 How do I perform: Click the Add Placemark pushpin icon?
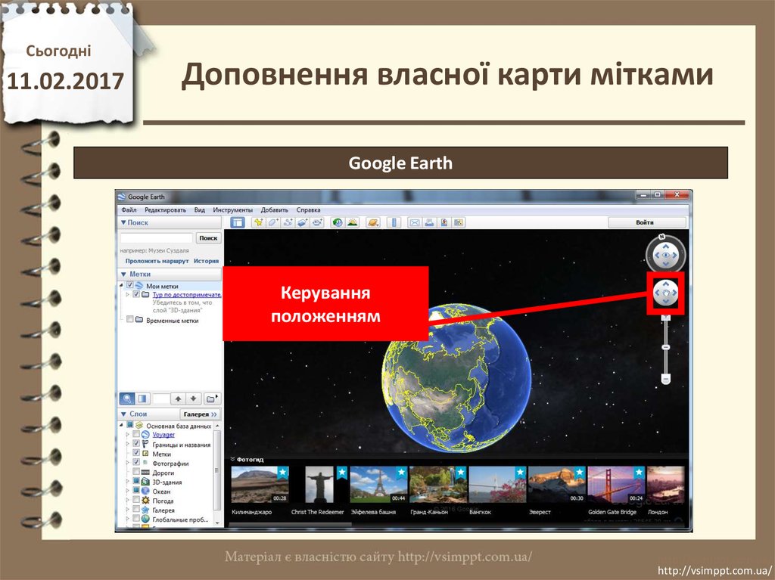[259, 222]
